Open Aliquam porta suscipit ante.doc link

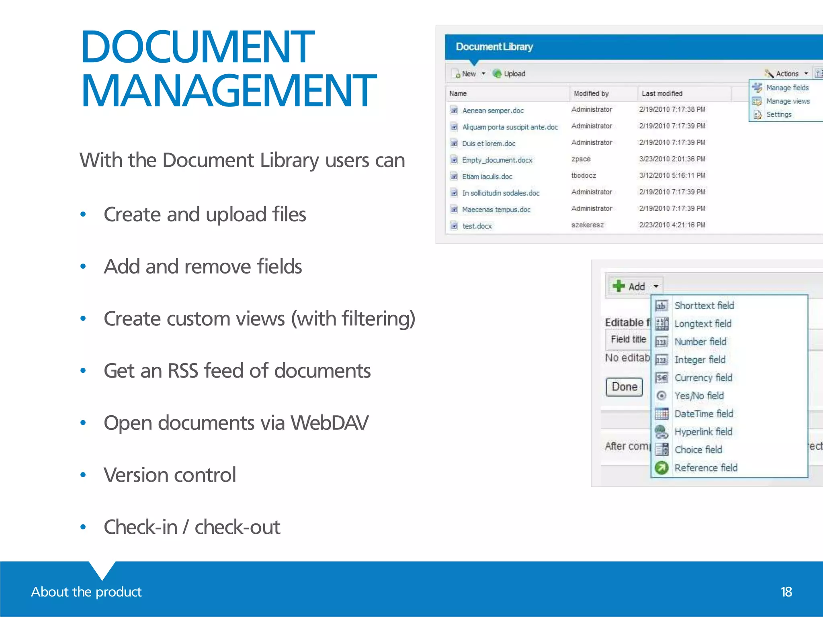pos(510,127)
